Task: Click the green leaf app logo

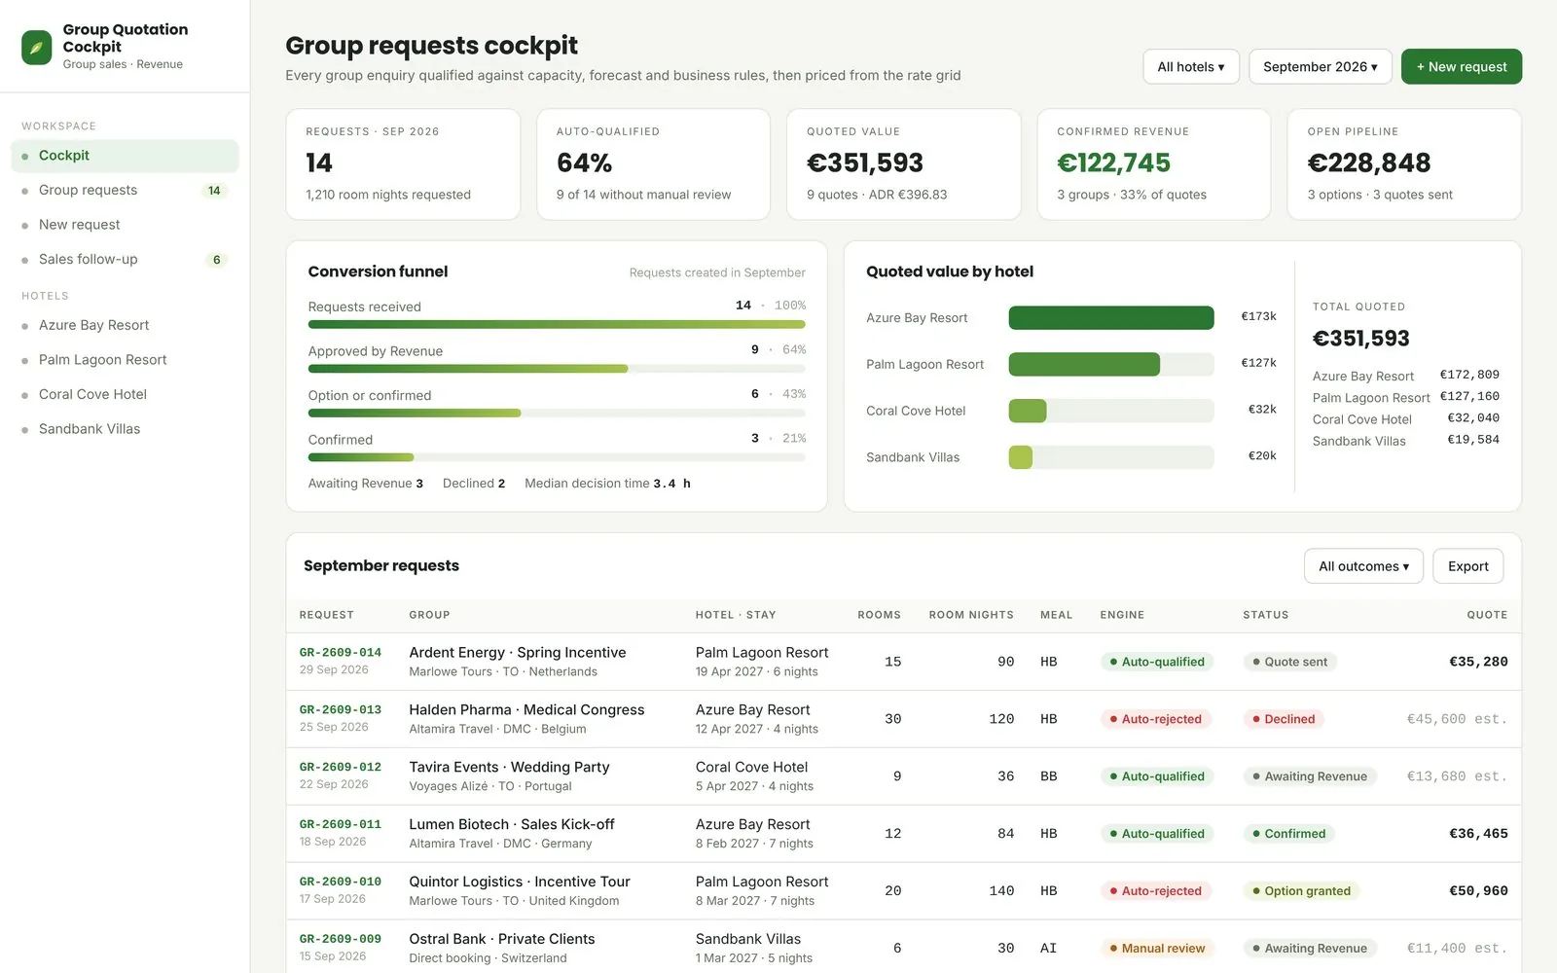Action: click(x=37, y=47)
